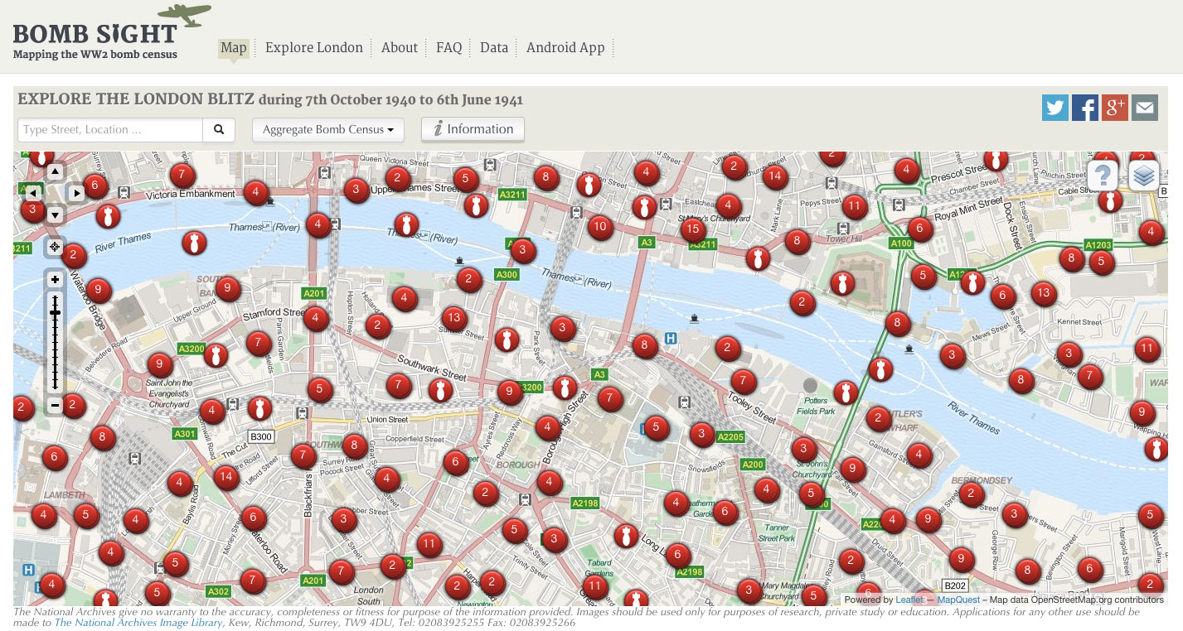Select bomb marker beside Potters Fields Park

tap(846, 393)
